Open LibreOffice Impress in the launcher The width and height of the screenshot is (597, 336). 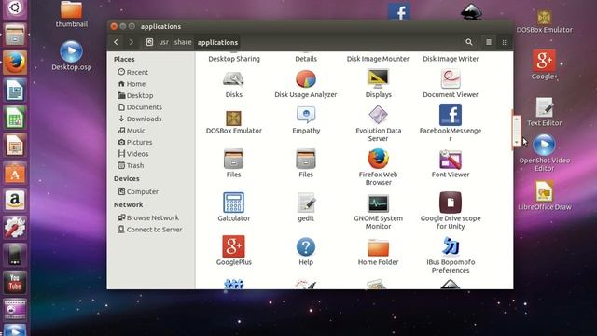click(15, 146)
